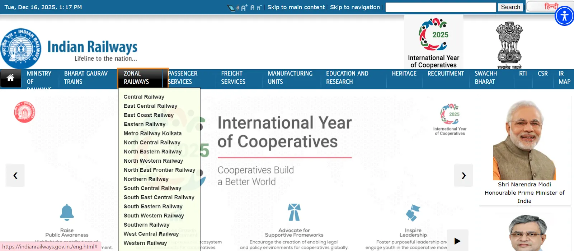Click the national emblem Satyamev Jayate image
This screenshot has width=574, height=251.
[509, 45]
